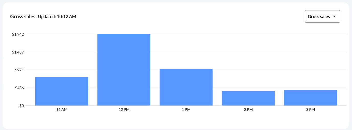The image size is (352, 130).
Task: Open the Gross sales dropdown
Action: point(322,17)
